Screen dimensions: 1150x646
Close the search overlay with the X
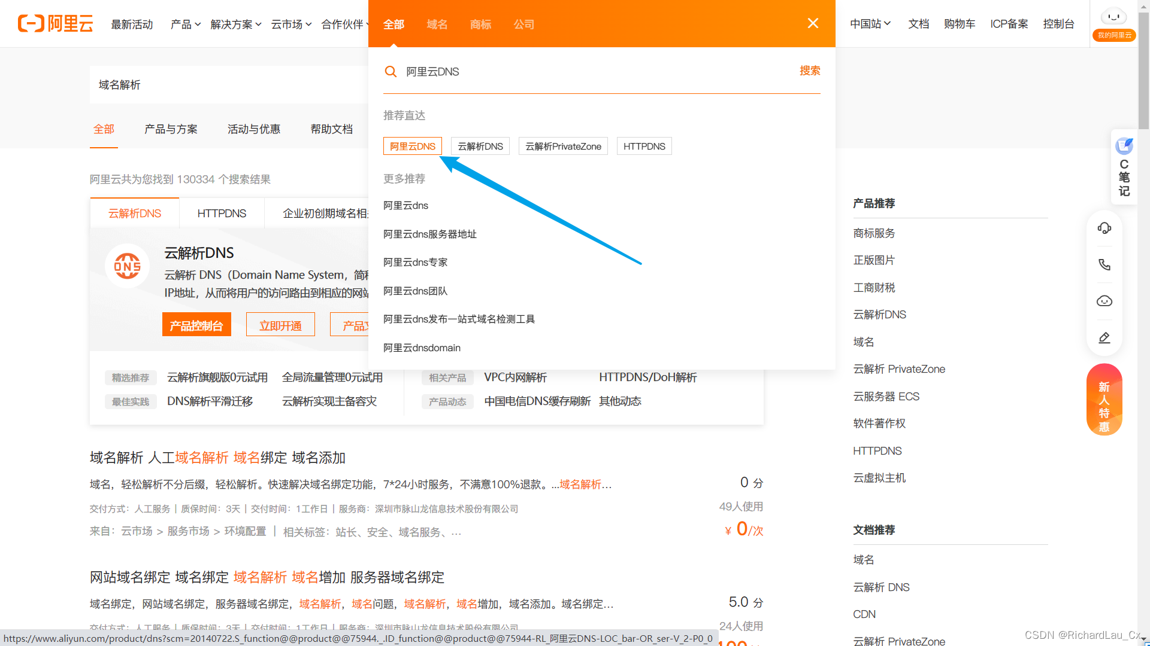point(813,23)
